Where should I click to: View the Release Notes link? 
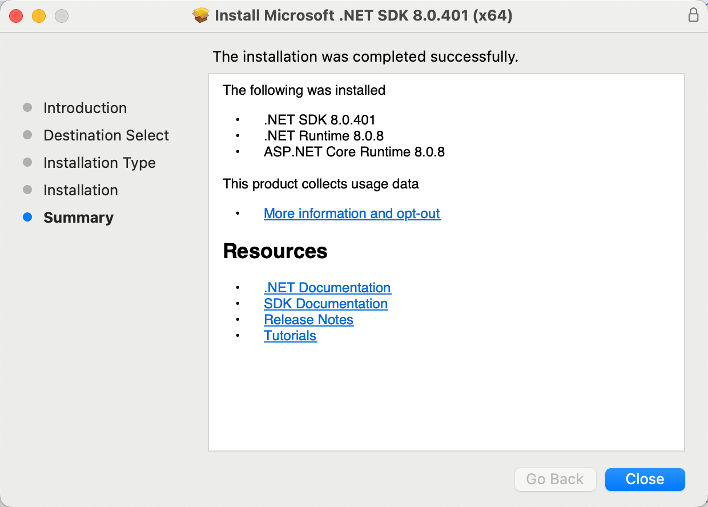(x=308, y=320)
